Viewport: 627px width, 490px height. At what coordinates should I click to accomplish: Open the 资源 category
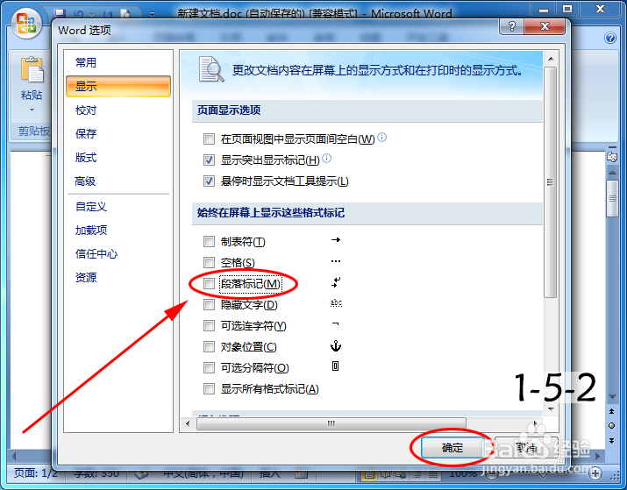(x=118, y=277)
